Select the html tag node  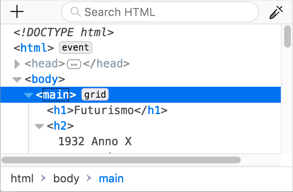pos(34,48)
